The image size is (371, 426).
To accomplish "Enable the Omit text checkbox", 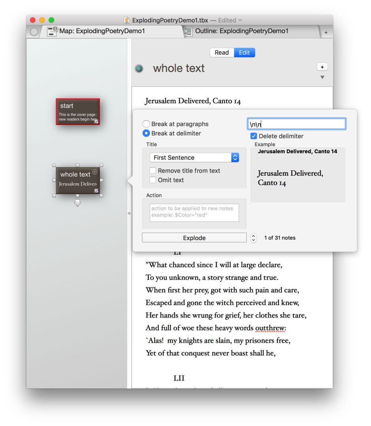I will 153,180.
